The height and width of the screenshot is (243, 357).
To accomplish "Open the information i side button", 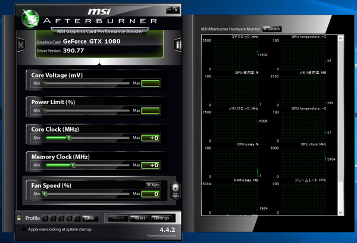I will point(177,45).
